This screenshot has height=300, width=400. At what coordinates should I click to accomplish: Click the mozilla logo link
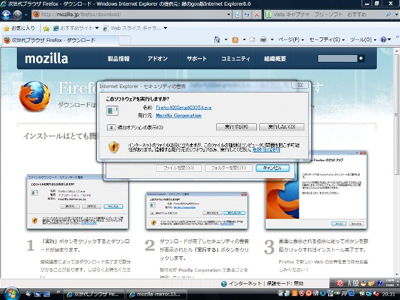[x=47, y=59]
